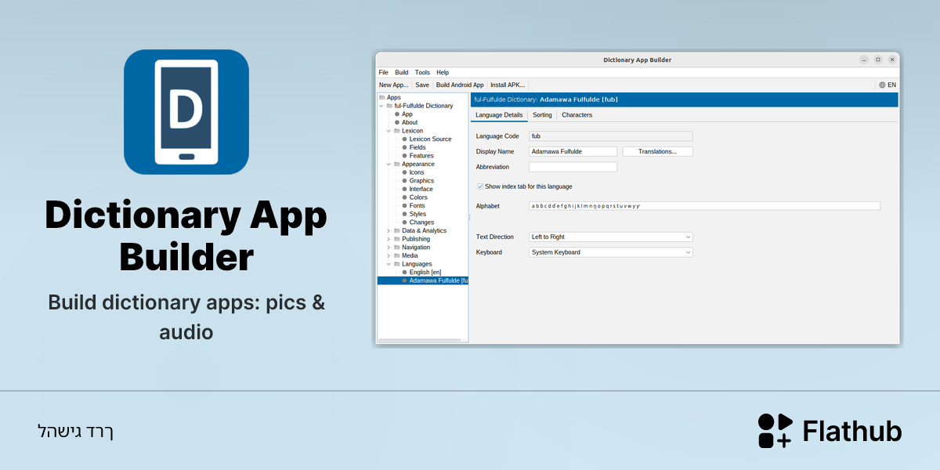Open the Text Direction dropdown
940x470 pixels.
tap(610, 237)
